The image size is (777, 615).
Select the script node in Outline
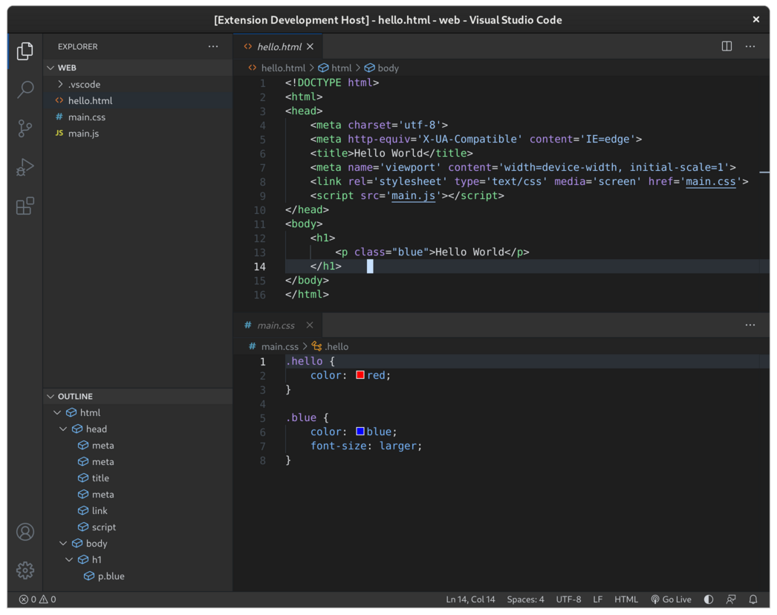click(137, 527)
